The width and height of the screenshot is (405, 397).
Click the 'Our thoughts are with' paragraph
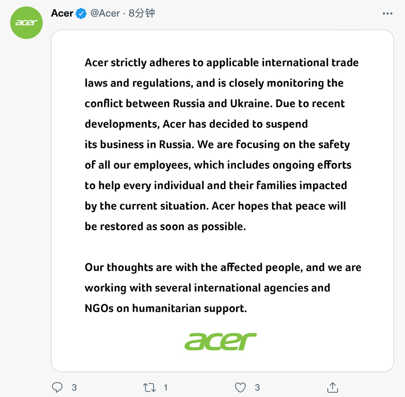point(223,288)
